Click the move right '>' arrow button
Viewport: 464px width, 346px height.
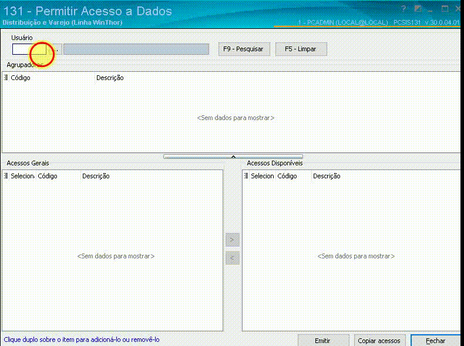(x=233, y=239)
